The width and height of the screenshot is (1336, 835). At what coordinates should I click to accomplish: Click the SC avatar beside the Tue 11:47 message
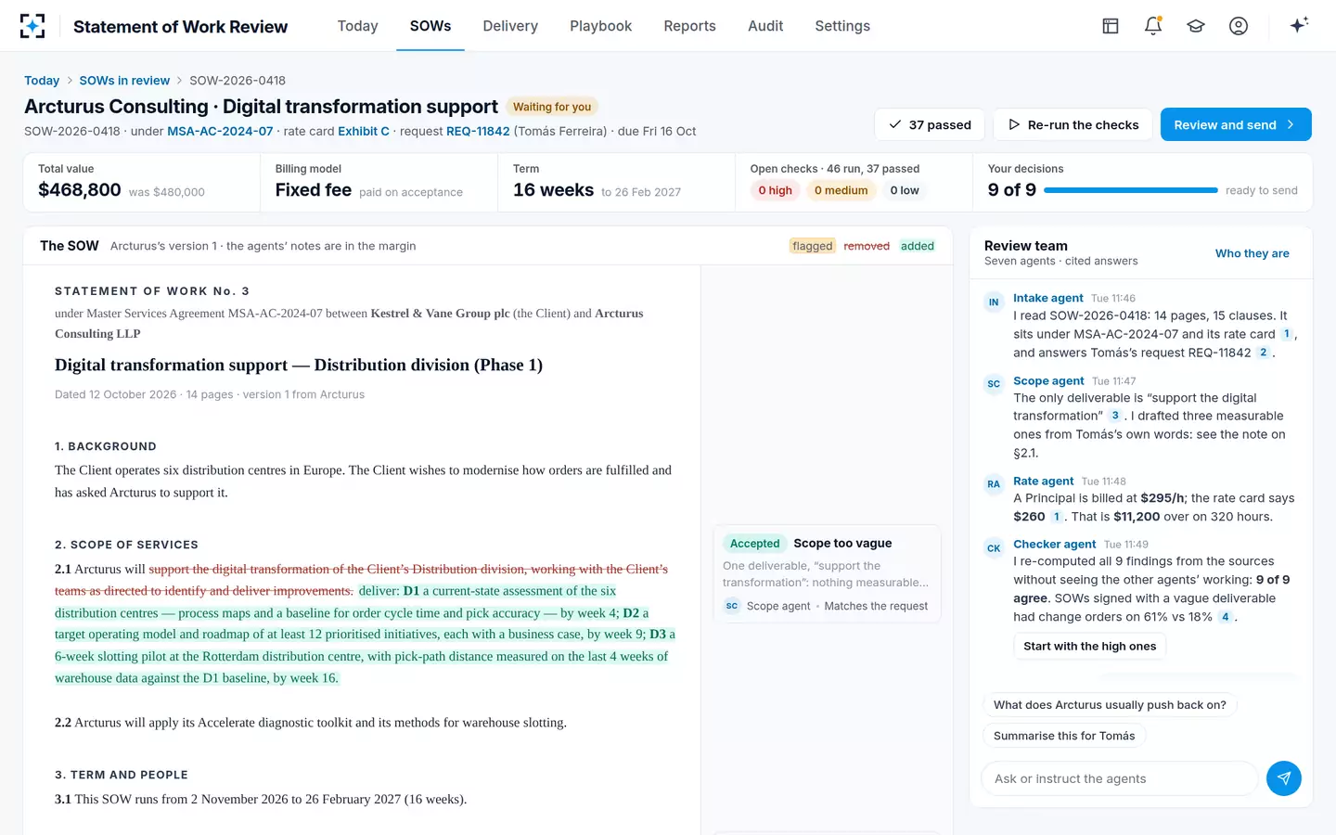(994, 384)
